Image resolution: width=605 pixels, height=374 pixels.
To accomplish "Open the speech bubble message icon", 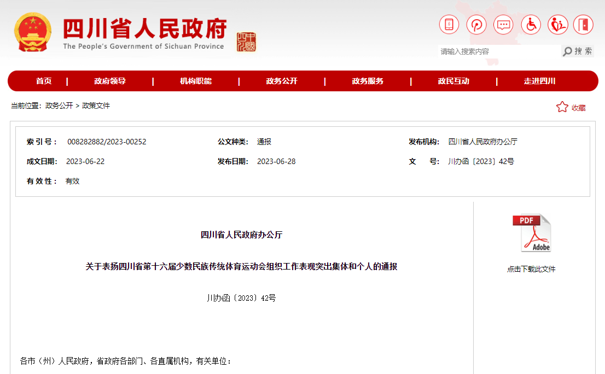I will (x=503, y=25).
